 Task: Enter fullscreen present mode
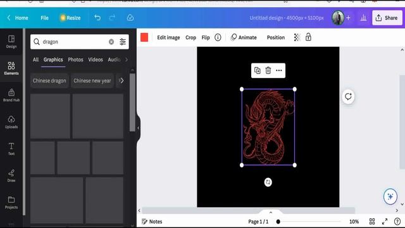pos(385,221)
